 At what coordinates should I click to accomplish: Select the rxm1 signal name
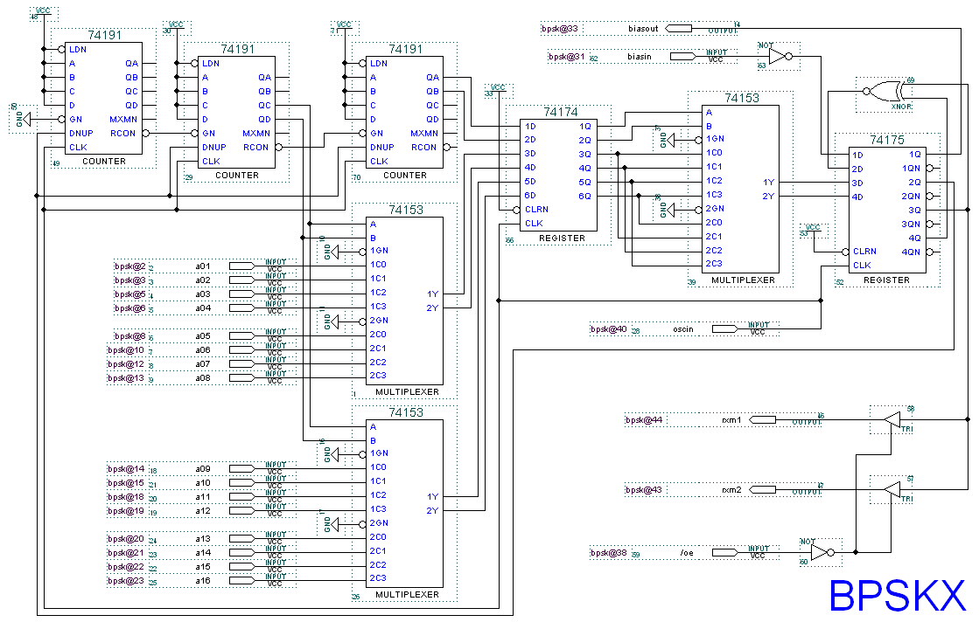coord(731,420)
